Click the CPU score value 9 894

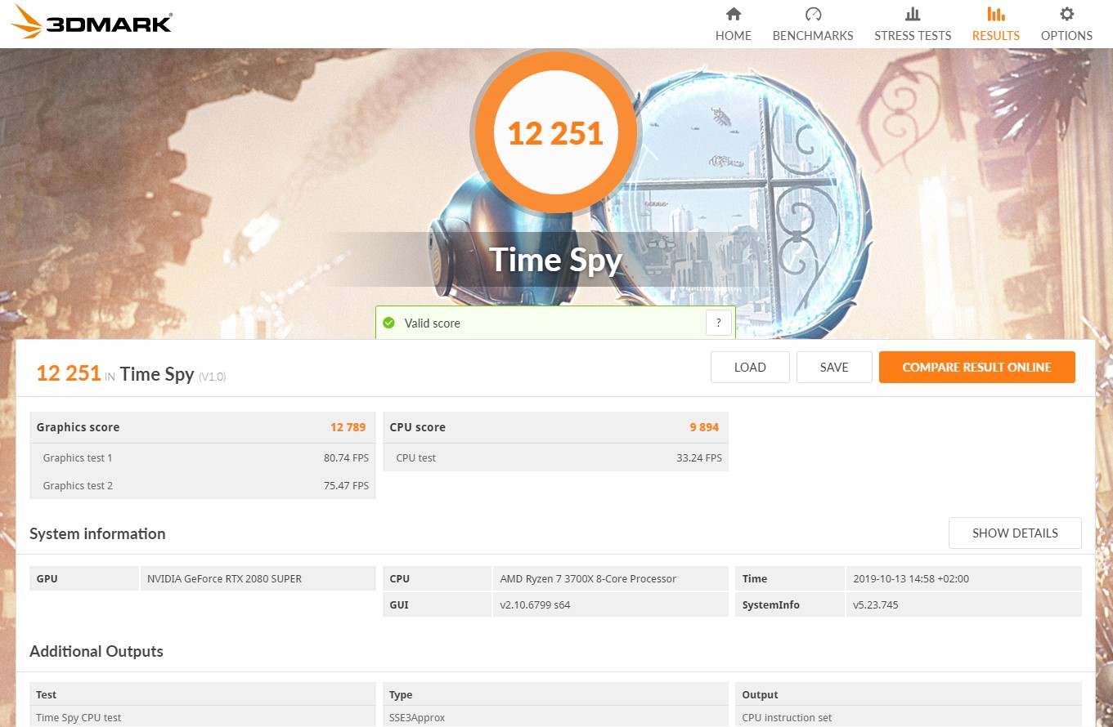click(704, 427)
